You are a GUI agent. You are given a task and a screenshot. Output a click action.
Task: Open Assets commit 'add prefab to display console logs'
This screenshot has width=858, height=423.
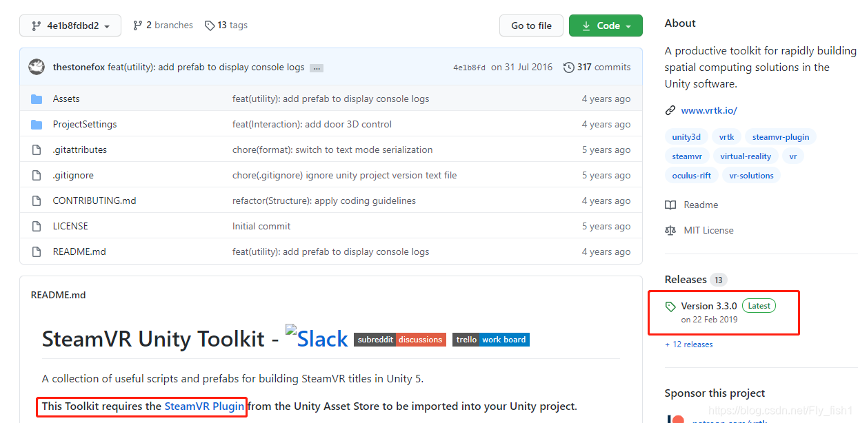(330, 99)
